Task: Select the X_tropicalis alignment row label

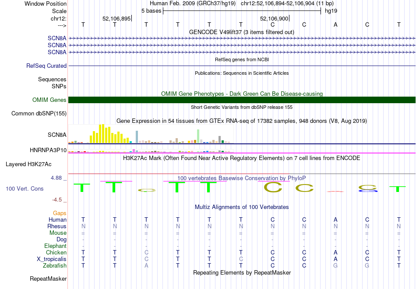Action: click(52, 259)
